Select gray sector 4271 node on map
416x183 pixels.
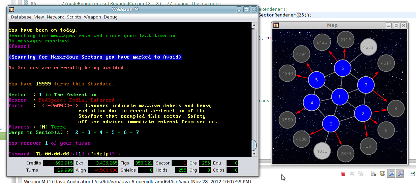(x=368, y=47)
